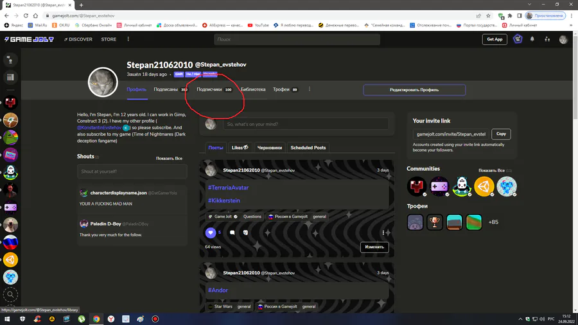Open the red Russia flag community in sidebar
Screen dimensions: 578x325
[x=10, y=242]
